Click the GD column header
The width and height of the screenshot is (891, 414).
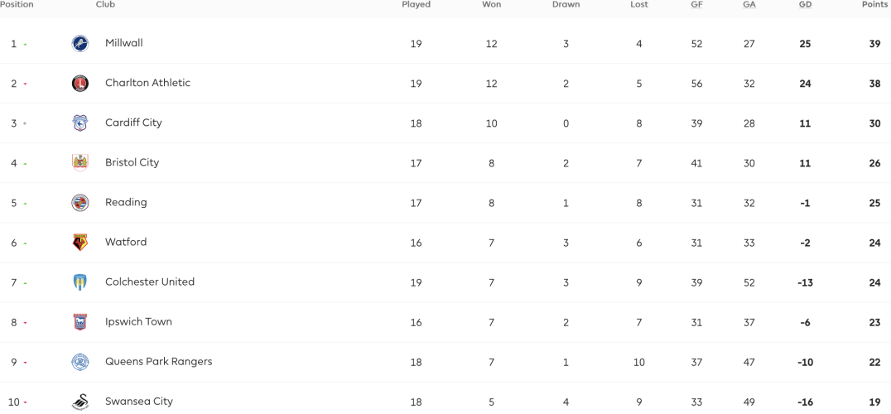[x=805, y=4]
